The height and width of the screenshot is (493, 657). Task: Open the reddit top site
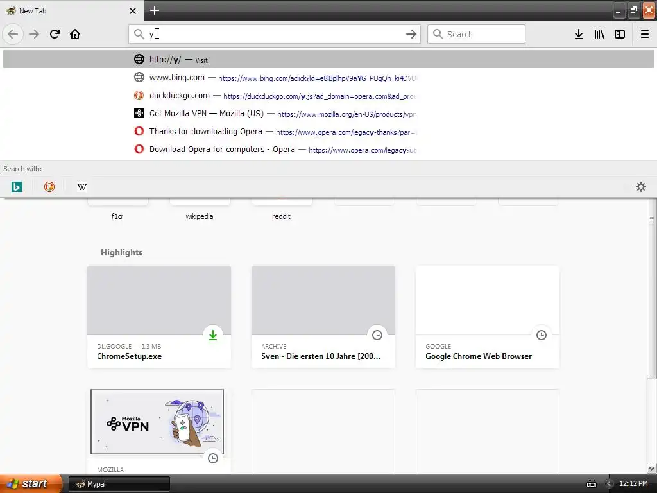pyautogui.click(x=281, y=211)
